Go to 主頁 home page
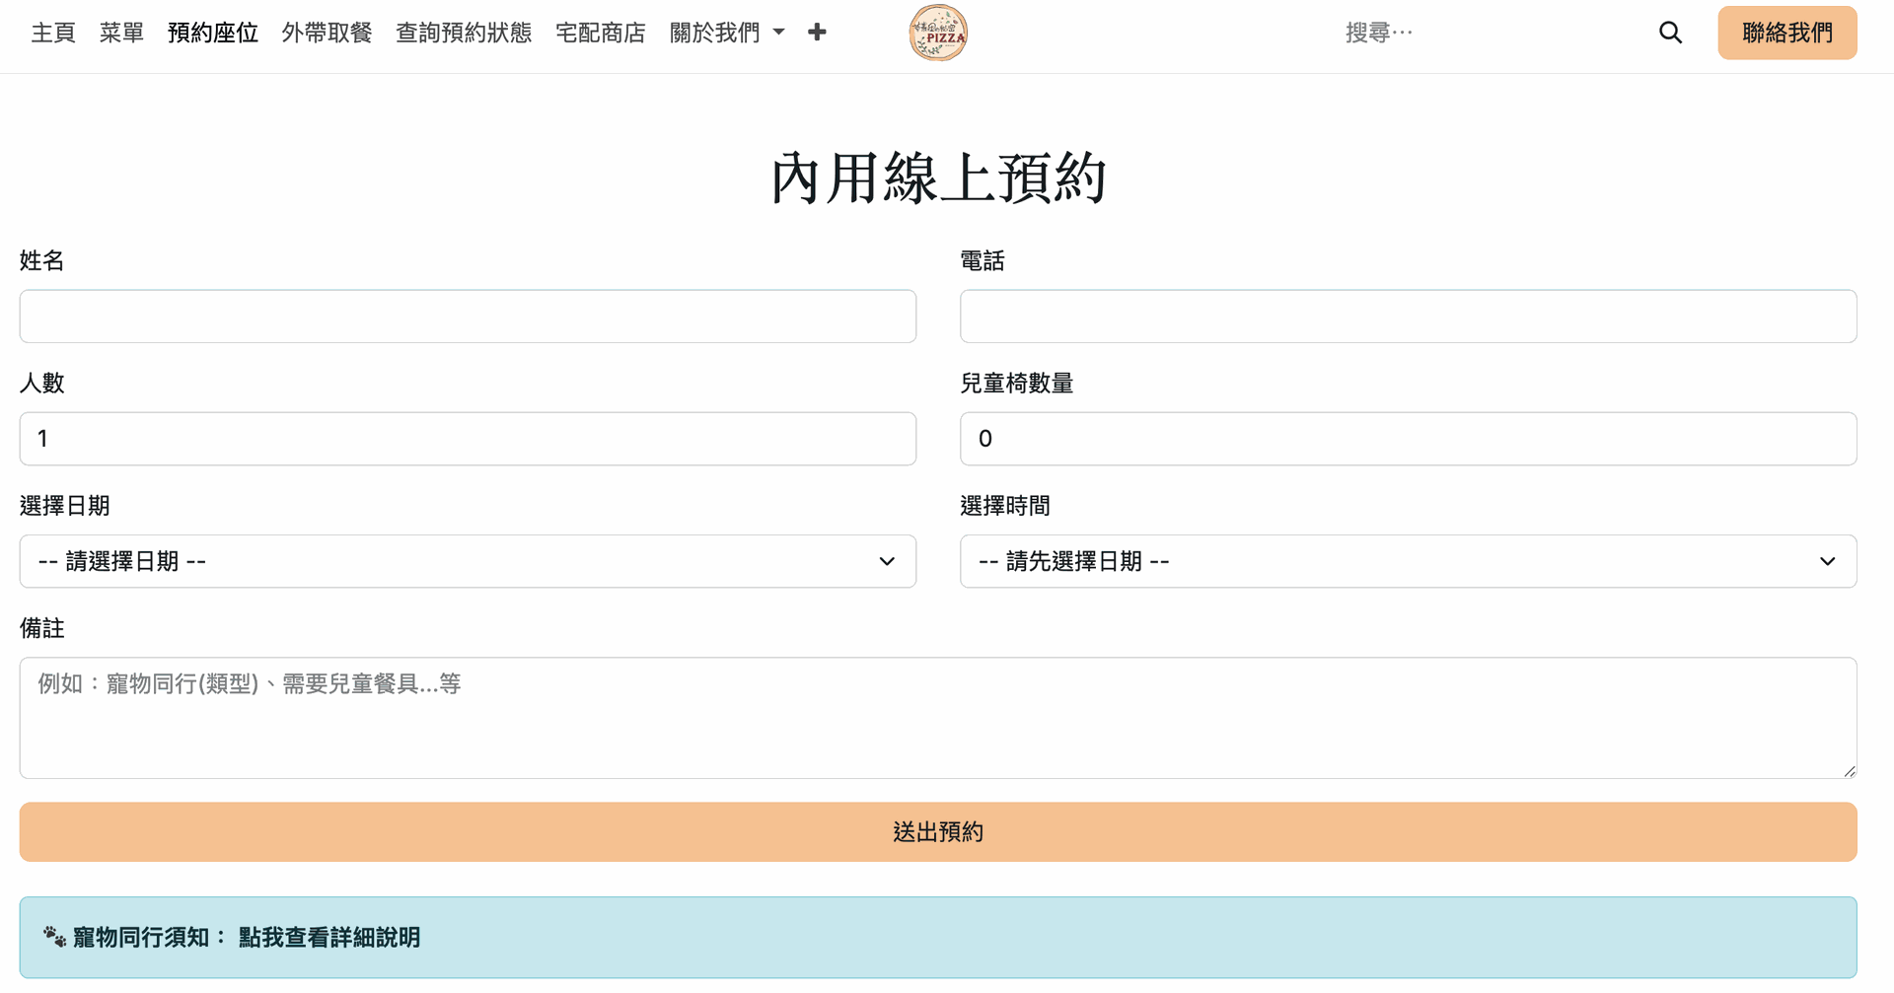Viewport: 1894px width, 993px height. tap(53, 33)
